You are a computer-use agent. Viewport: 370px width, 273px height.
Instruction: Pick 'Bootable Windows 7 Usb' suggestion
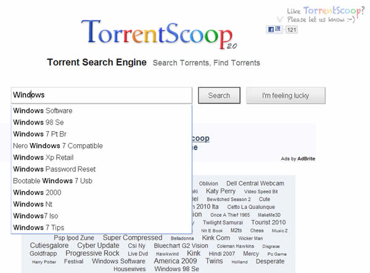click(102, 181)
